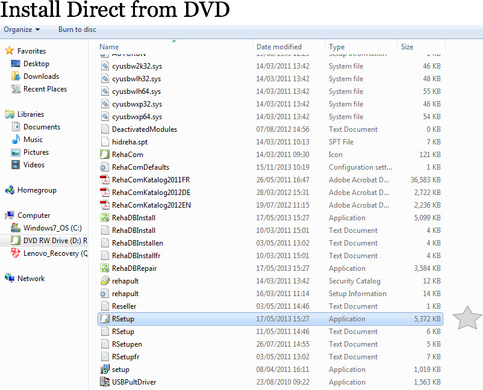Select the RSetup text document dated 11/05/2011 14:46
Screen dimensions: 483x390
click(123, 332)
